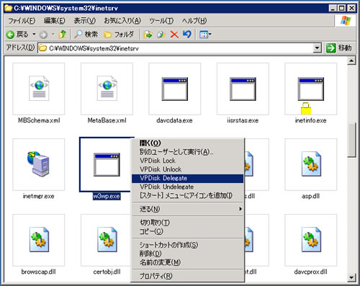Open the View (表示) menu
Viewport: 360px width, 286px height.
tap(84, 21)
